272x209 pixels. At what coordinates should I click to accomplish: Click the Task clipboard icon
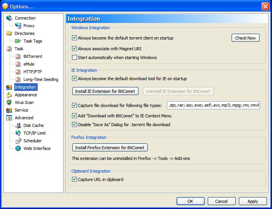pos(9,49)
